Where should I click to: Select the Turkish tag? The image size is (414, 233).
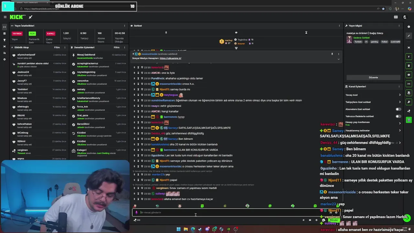(358, 42)
